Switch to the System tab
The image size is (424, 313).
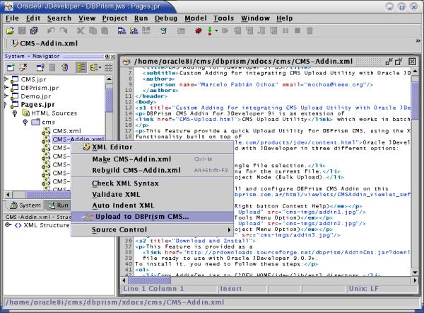point(25,205)
